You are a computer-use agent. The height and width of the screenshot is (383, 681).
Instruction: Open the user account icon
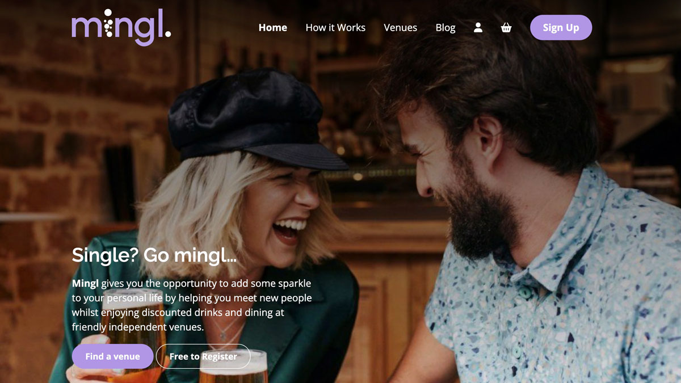pyautogui.click(x=478, y=27)
